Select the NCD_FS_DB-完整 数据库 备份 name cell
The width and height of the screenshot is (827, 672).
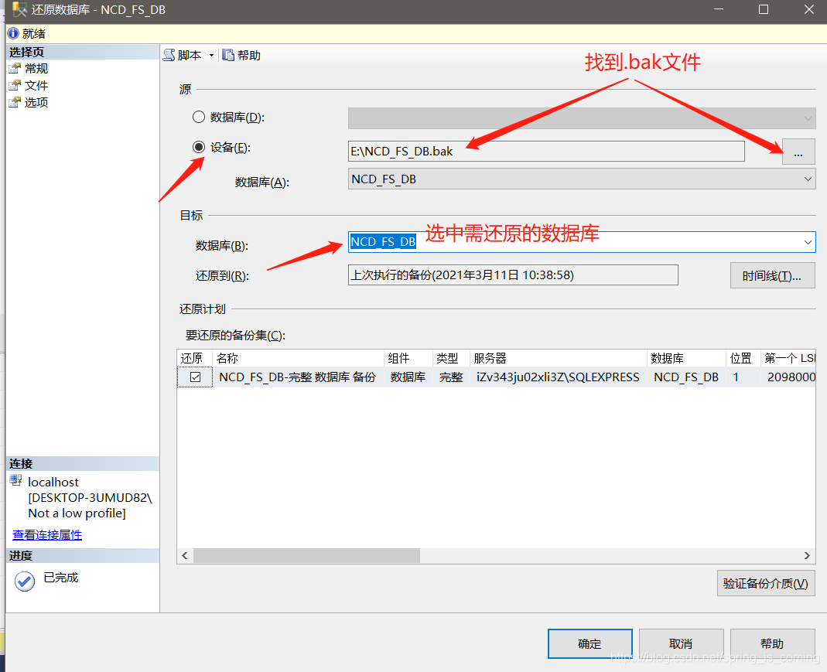pyautogui.click(x=298, y=377)
